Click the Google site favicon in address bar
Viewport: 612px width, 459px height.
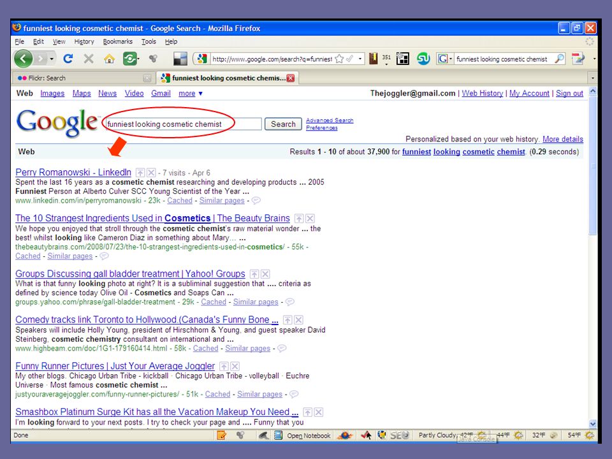point(202,59)
